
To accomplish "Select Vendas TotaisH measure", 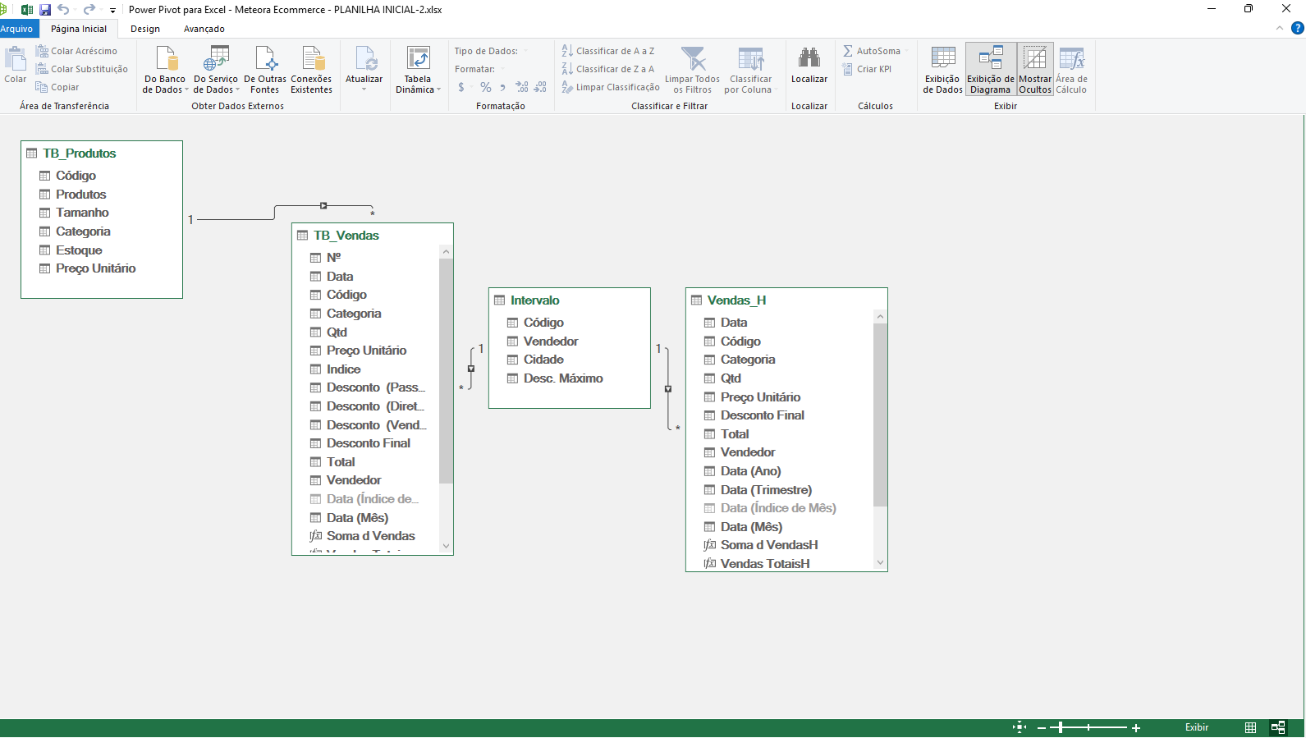I will pos(765,564).
